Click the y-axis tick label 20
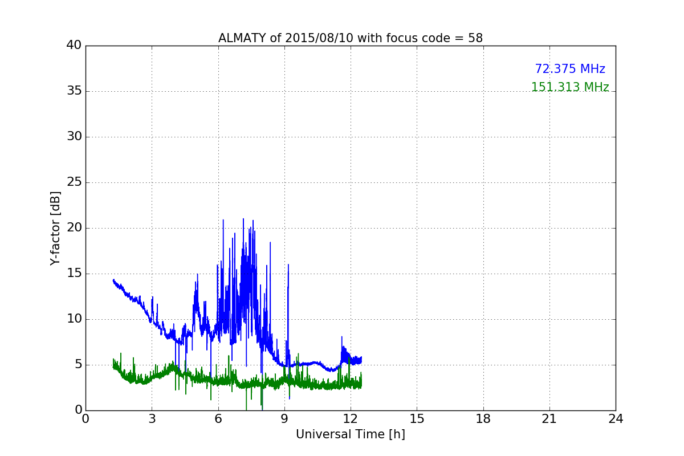 click(x=74, y=228)
